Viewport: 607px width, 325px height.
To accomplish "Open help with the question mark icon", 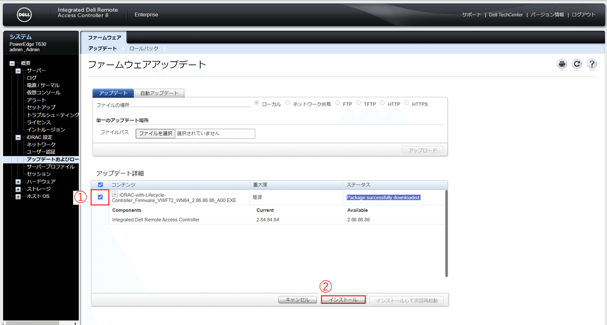I will click(592, 64).
